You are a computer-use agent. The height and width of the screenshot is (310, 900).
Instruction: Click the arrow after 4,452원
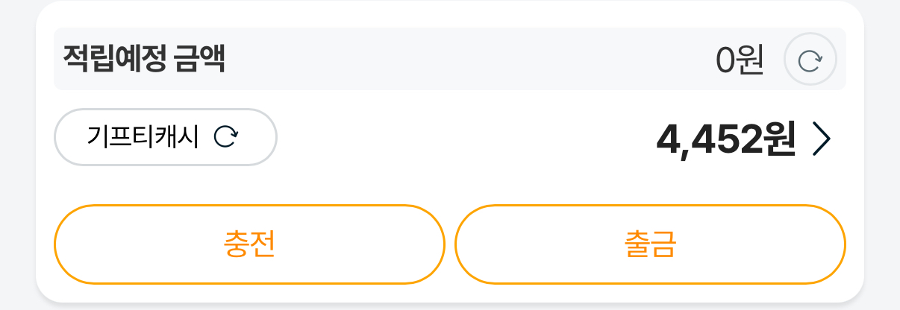[820, 139]
